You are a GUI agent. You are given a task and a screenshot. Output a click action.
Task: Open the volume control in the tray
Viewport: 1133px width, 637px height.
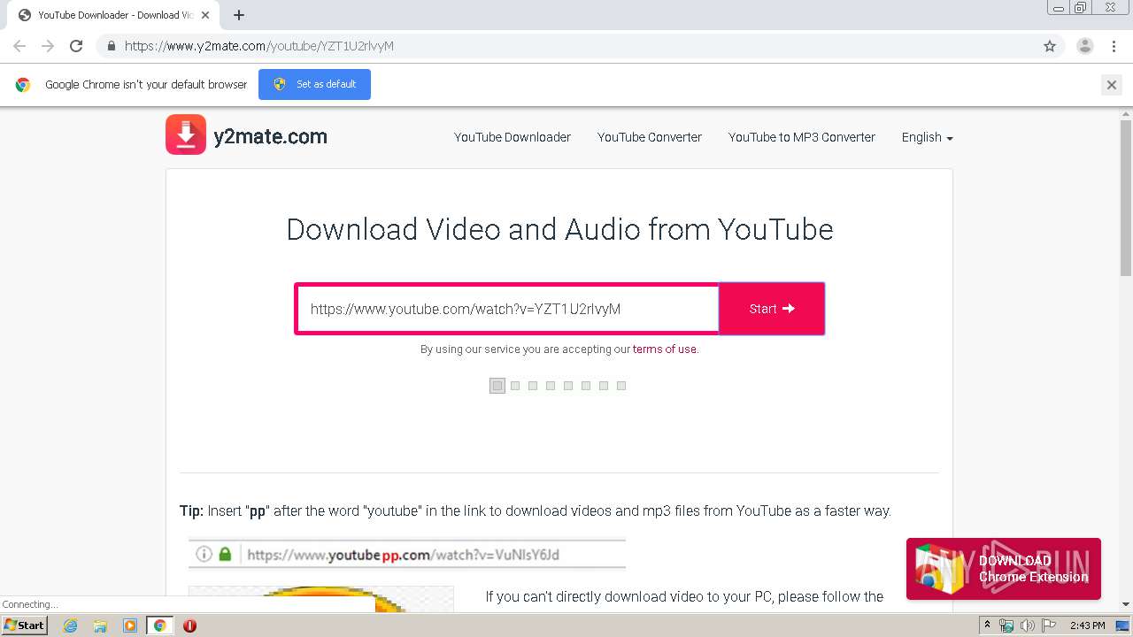1027,625
